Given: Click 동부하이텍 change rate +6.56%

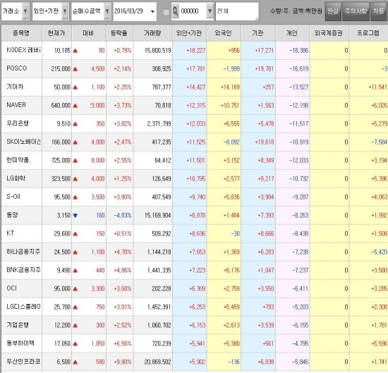Looking at the screenshot, I should pos(123,343).
